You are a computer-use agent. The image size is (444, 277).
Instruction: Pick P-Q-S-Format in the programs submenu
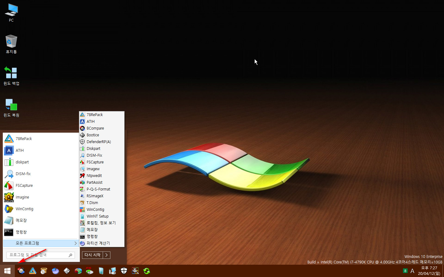click(102, 189)
